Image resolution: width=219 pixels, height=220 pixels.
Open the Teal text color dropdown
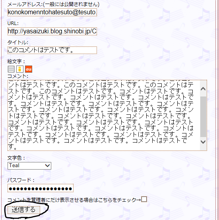coord(29,166)
